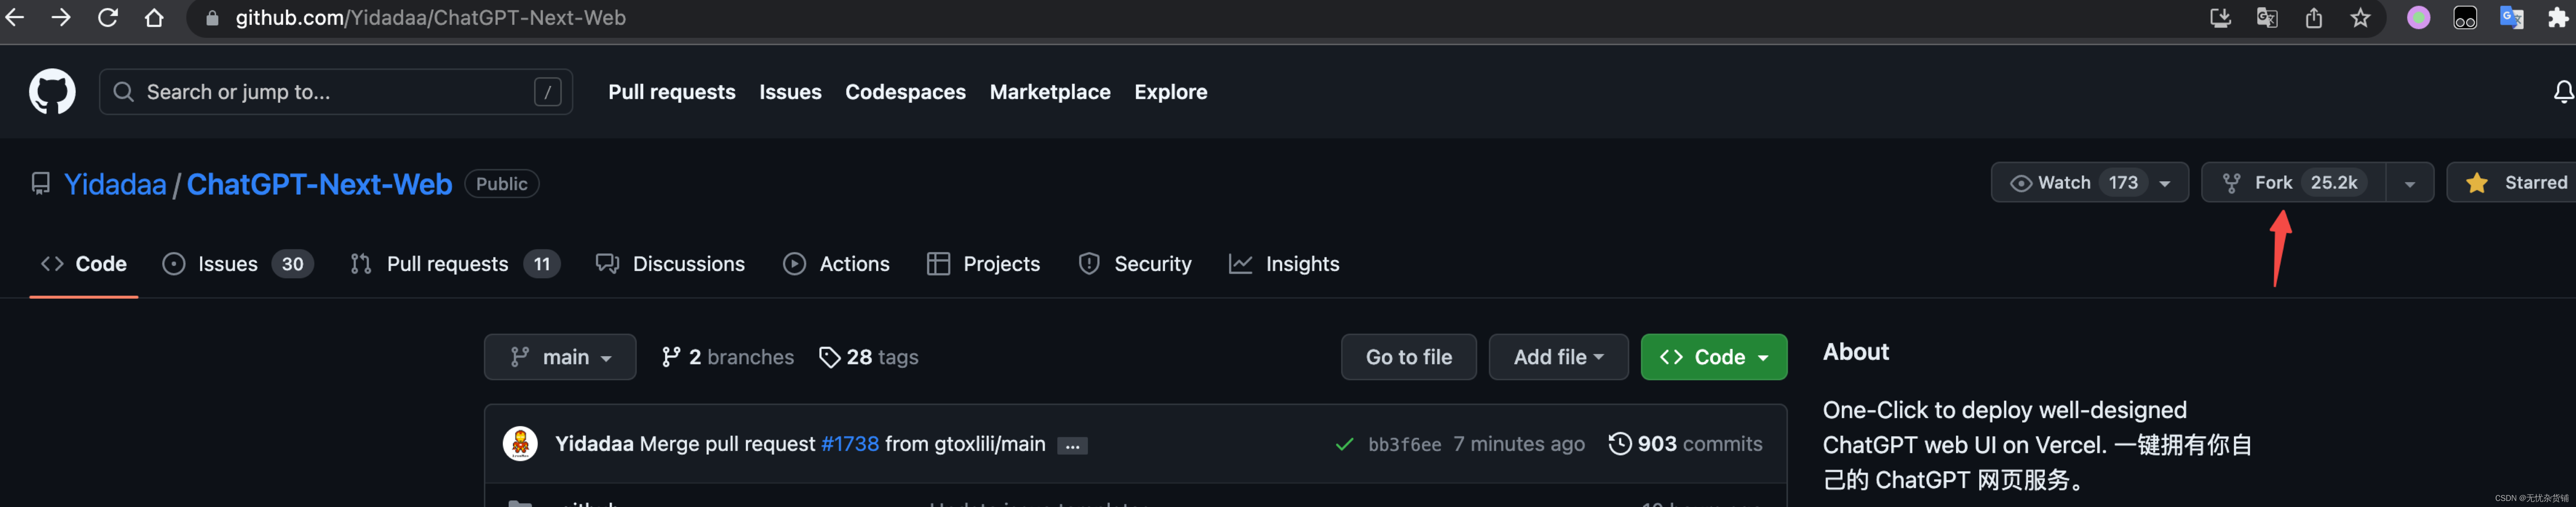2576x507 pixels.
Task: Open the Add file dropdown
Action: pos(1558,357)
